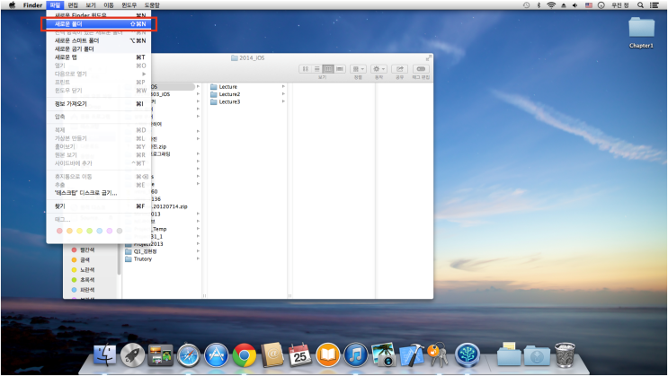This screenshot has width=668, height=376.
Task: Open the Finder menu in menu bar
Action: point(32,5)
